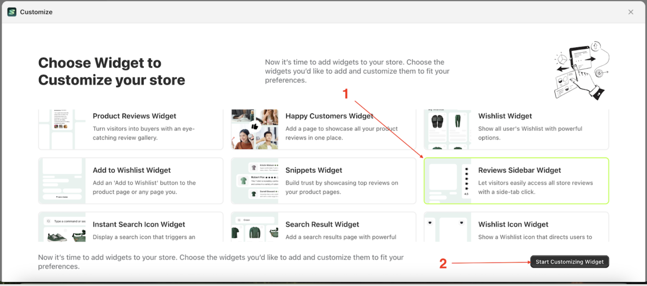Click Start Customizing Widget button
This screenshot has width=647, height=286.
tap(569, 261)
